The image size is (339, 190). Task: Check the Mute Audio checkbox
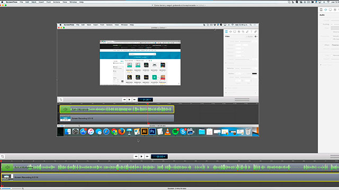[332, 32]
